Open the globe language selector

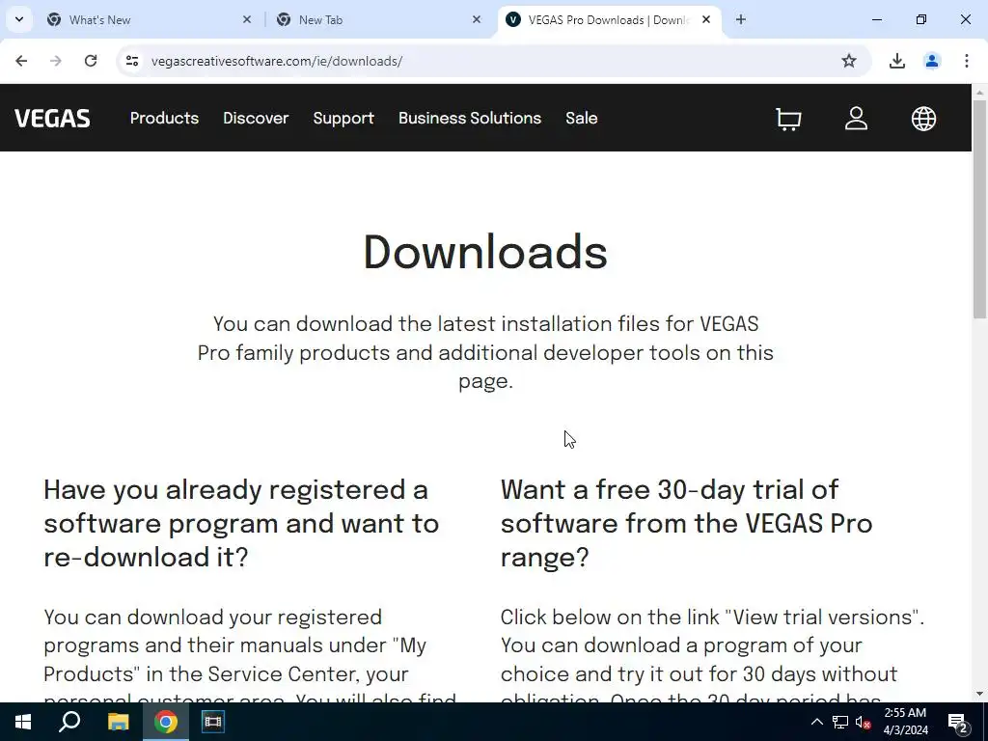pos(923,119)
